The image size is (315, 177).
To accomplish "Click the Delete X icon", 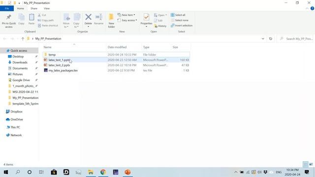I will tap(88, 17).
